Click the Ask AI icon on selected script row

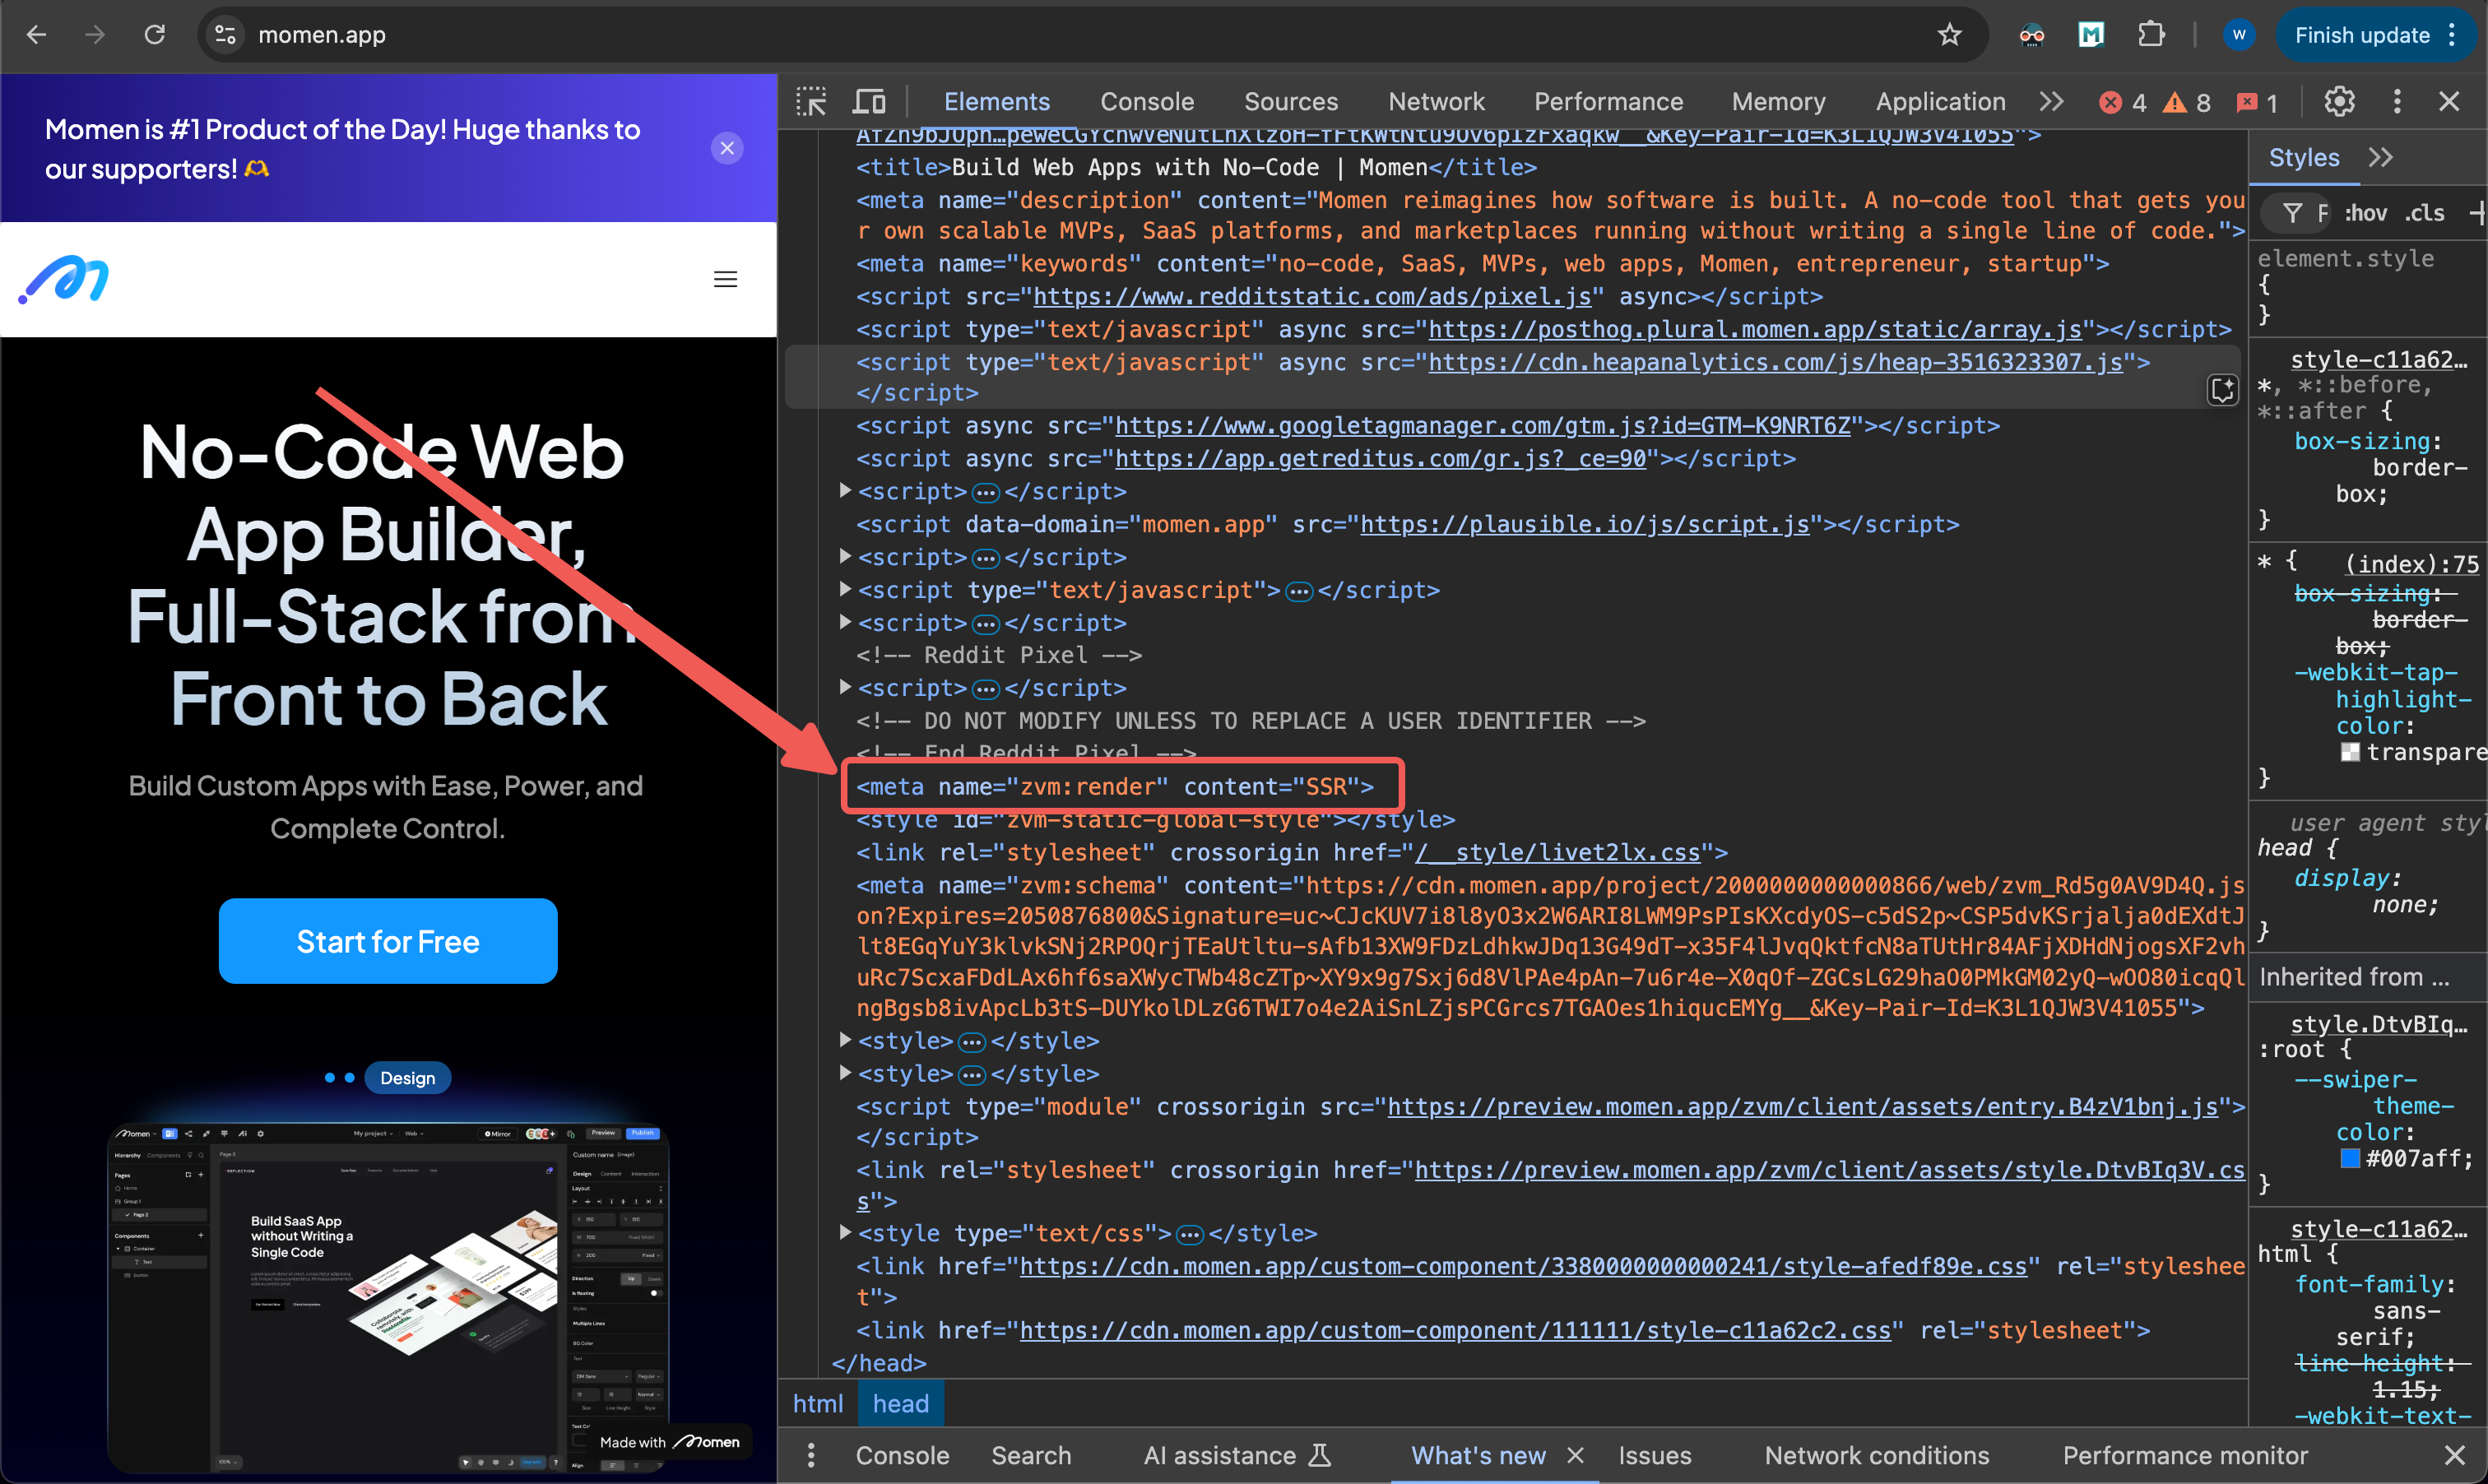(x=2222, y=390)
